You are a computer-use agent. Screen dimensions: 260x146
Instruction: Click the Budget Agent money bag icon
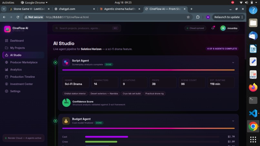(66, 121)
